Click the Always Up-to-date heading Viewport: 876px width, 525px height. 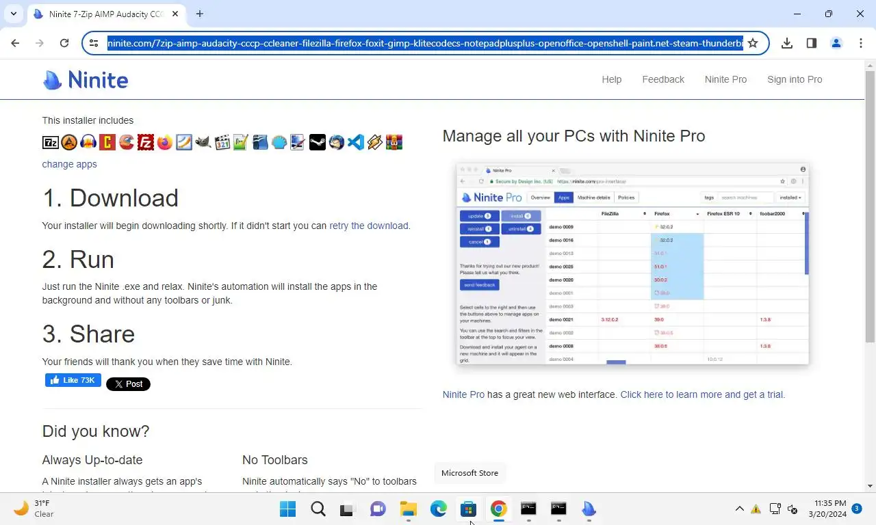point(92,460)
